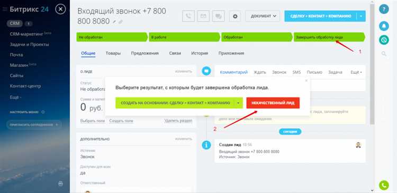The height and width of the screenshot is (193, 397).
Task: Click СОЗДАТЬ НА ОСНОВАНИИ: СДЕЛКУ + КОНТАКТ + КОМПАНИЮ
Action: tap(175, 103)
